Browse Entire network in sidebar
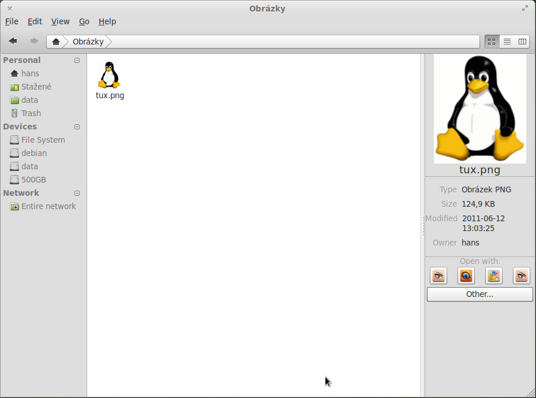The width and height of the screenshot is (536, 398). [x=43, y=206]
